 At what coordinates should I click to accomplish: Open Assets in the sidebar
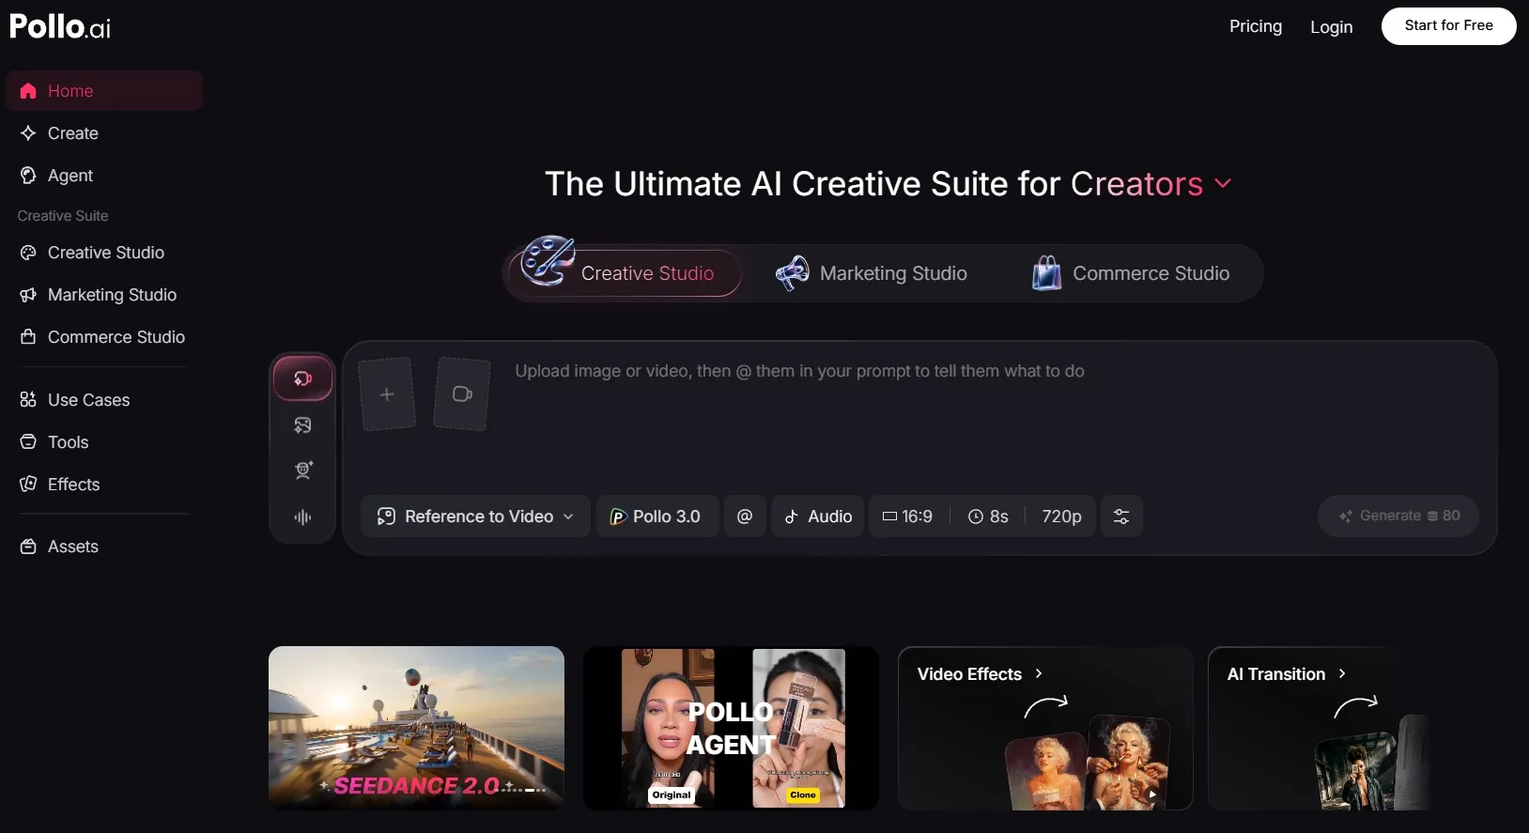point(104,547)
